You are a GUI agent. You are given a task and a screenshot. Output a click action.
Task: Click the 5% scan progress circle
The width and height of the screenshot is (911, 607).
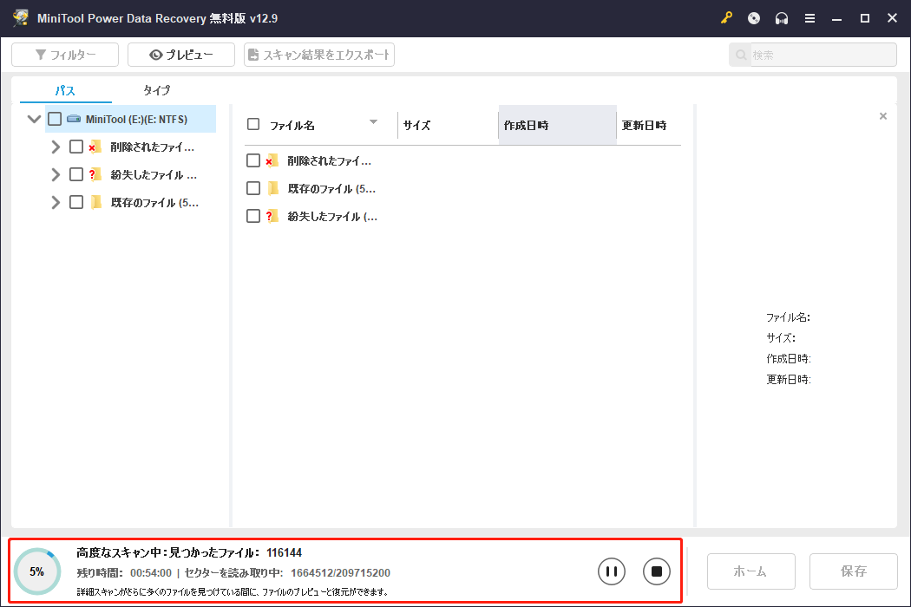click(37, 571)
